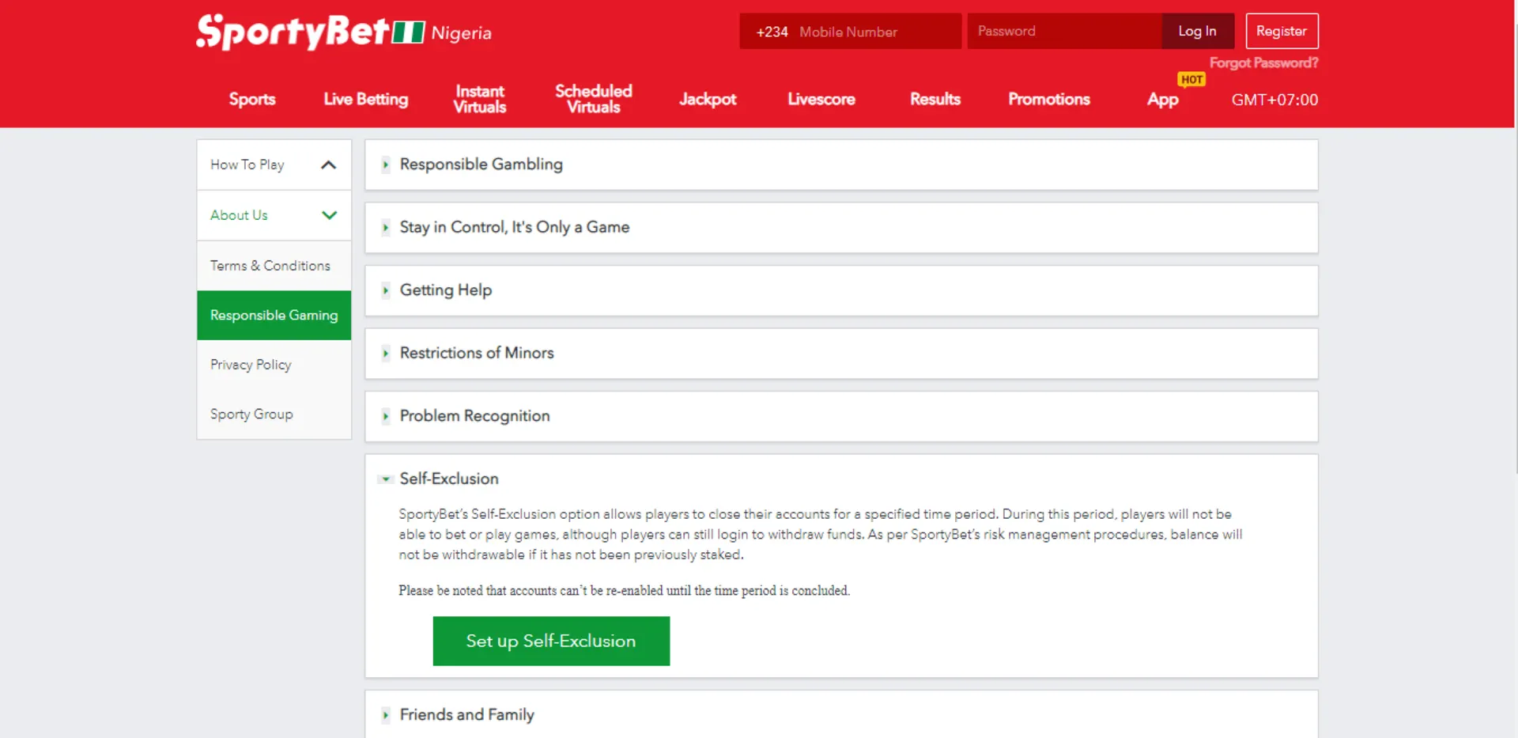Open the Jackpot page
Viewport: 1518px width, 738px height.
(708, 99)
